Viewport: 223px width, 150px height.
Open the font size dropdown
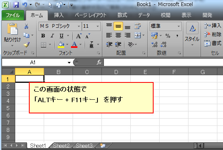(97, 26)
